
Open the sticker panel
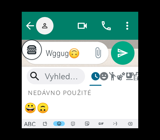(x=87, y=124)
